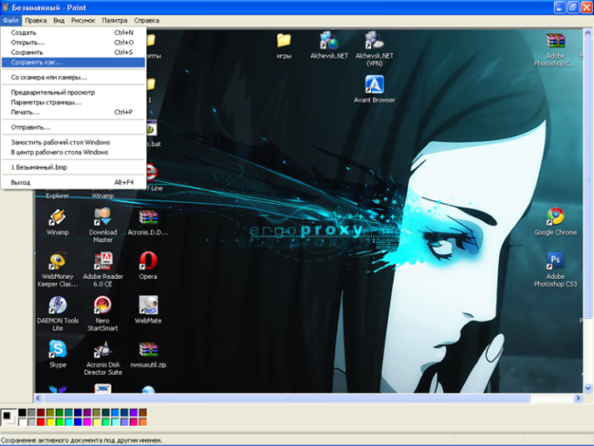This screenshot has width=594, height=446.
Task: Open 'Предварительный просмотр' from the menu
Action: pyautogui.click(x=73, y=92)
